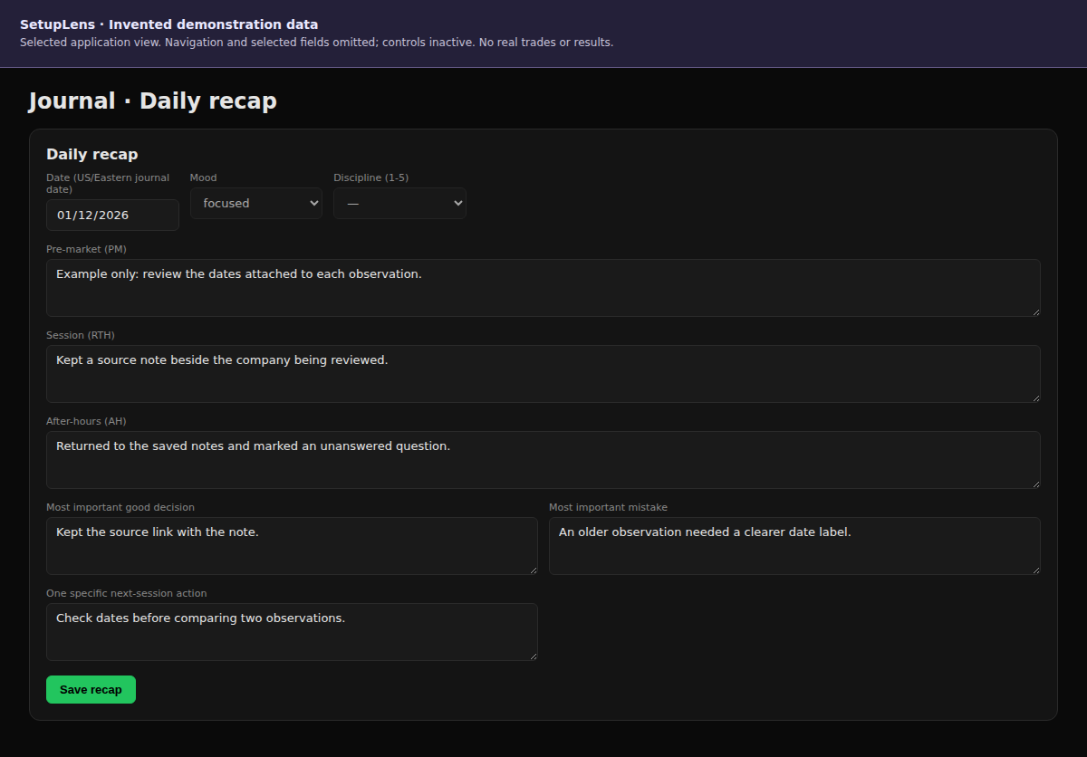
Task: Click the One specific next-session action box
Action: click(292, 632)
